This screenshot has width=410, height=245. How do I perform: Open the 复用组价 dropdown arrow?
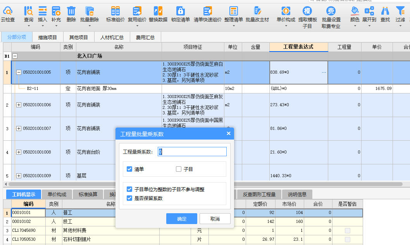point(137,26)
